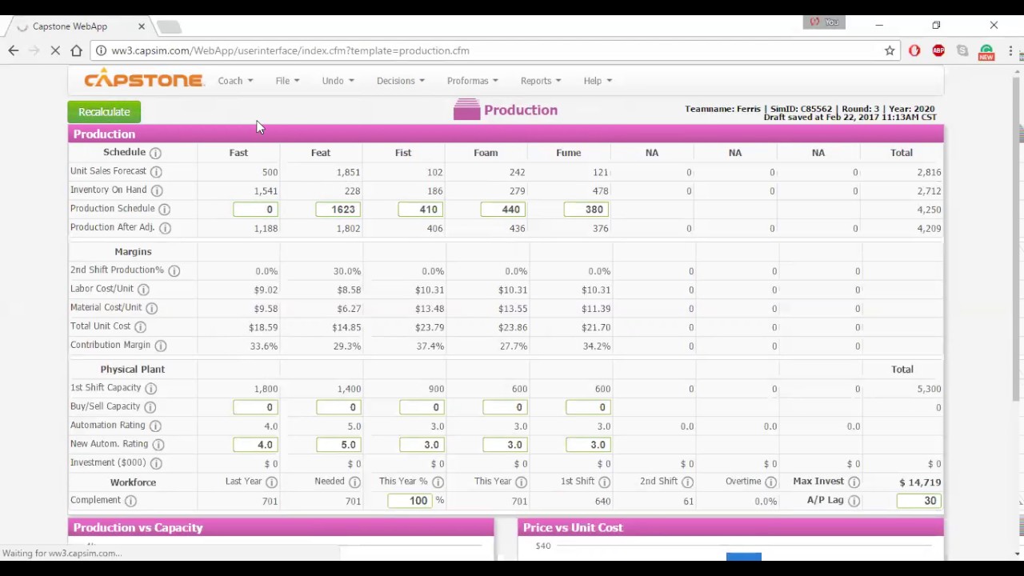Click Production Schedule field for Fast
The width and height of the screenshot is (1024, 576).
click(x=255, y=210)
